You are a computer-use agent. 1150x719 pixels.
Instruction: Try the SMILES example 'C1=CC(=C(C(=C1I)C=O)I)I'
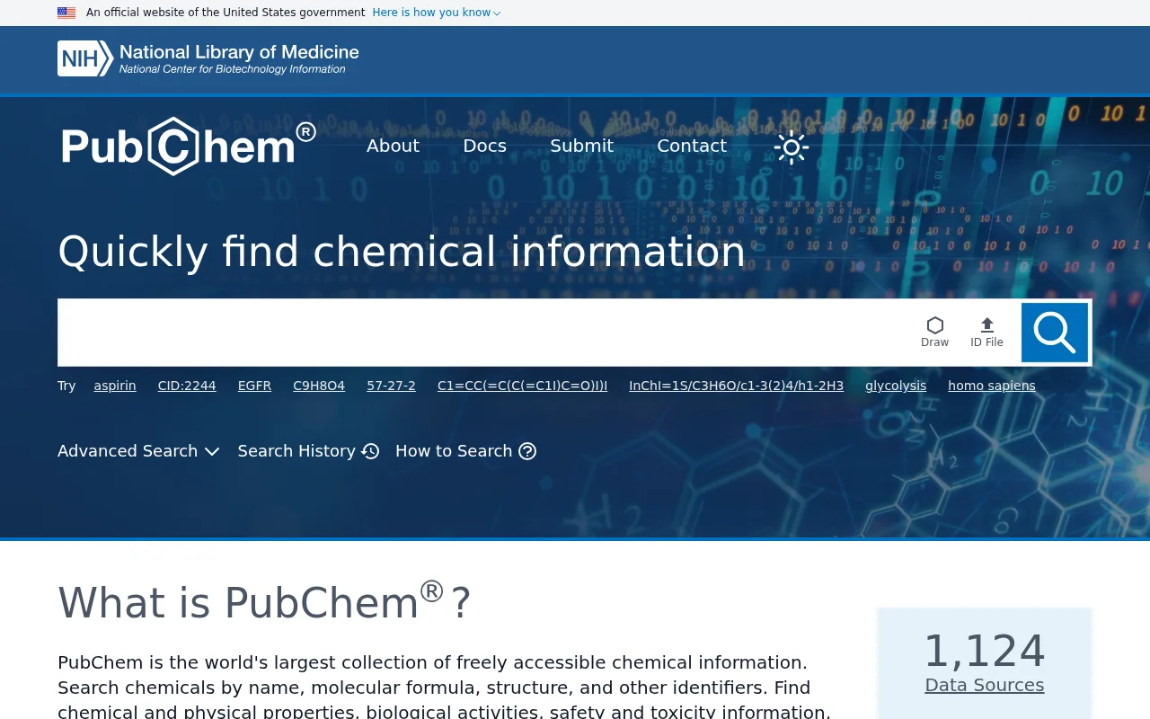[522, 386]
